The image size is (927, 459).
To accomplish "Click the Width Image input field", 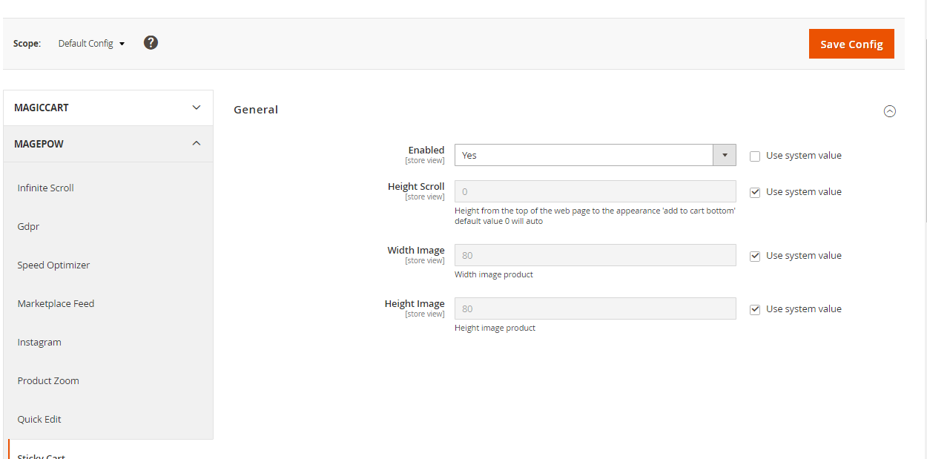I will (595, 255).
